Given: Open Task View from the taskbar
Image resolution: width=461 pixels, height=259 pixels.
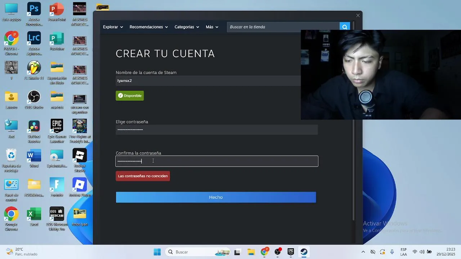Looking at the screenshot, I should pyautogui.click(x=237, y=252).
